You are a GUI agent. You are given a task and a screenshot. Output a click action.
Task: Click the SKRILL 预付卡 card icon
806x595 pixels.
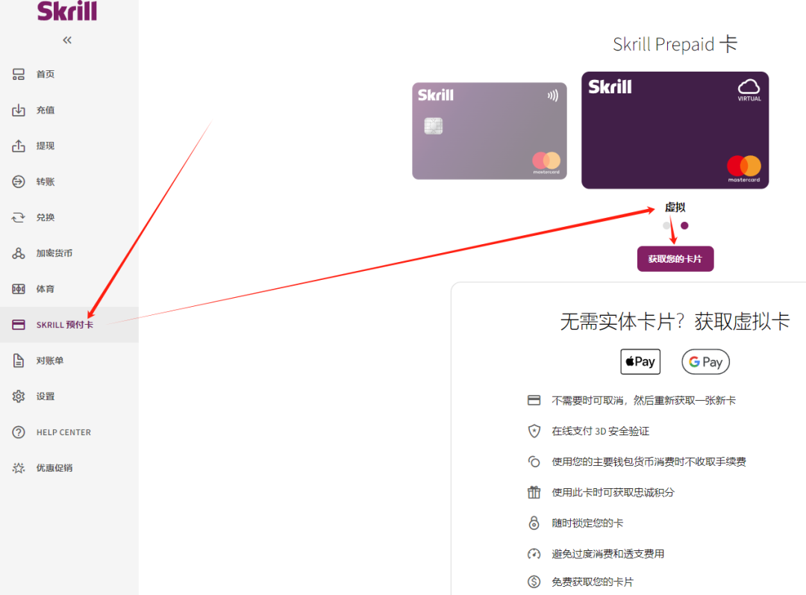click(x=19, y=325)
